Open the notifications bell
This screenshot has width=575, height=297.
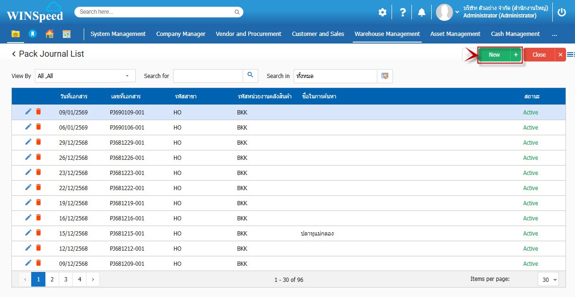pyautogui.click(x=421, y=13)
